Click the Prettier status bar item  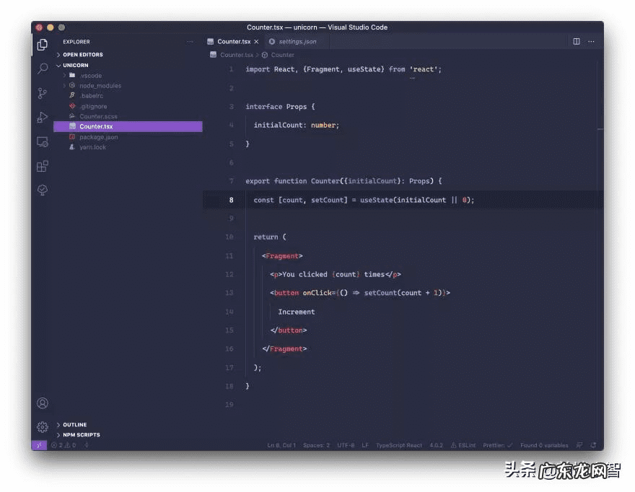[x=497, y=446]
